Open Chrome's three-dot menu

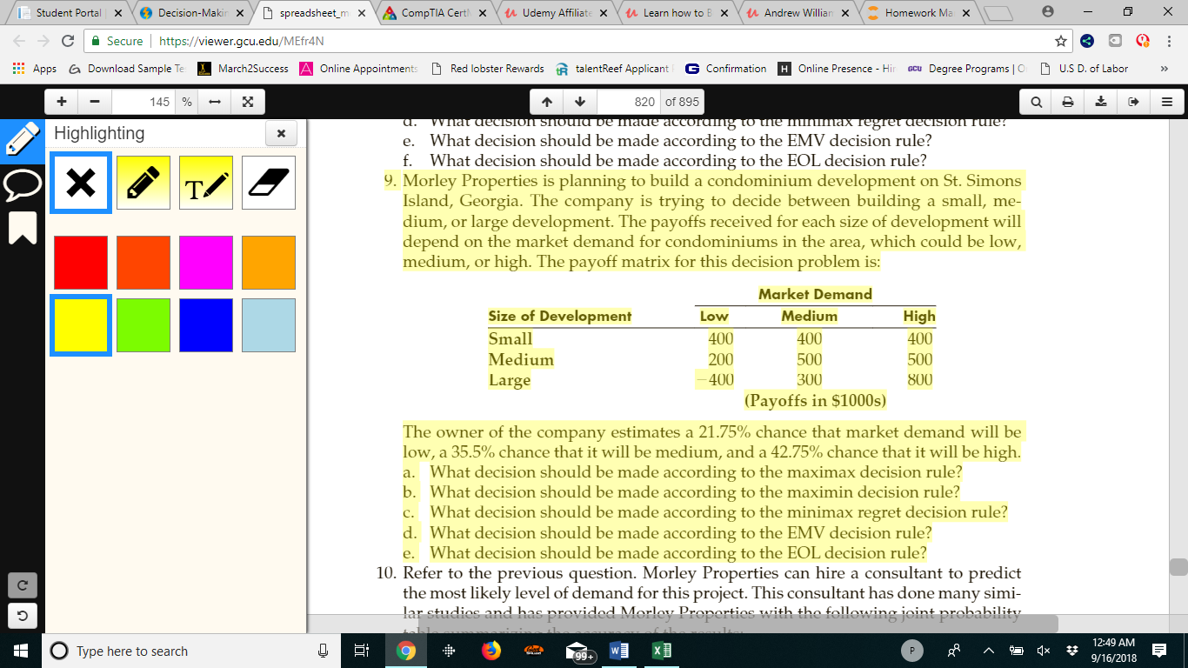(1170, 41)
